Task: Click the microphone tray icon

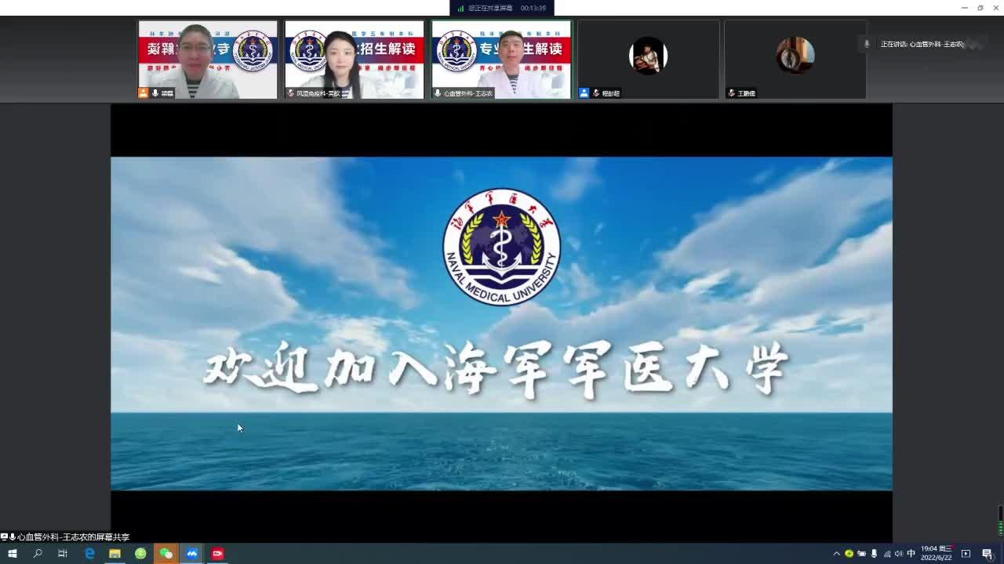Action: (874, 554)
